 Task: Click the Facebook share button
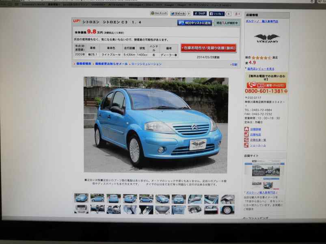pyautogui.click(x=200, y=13)
